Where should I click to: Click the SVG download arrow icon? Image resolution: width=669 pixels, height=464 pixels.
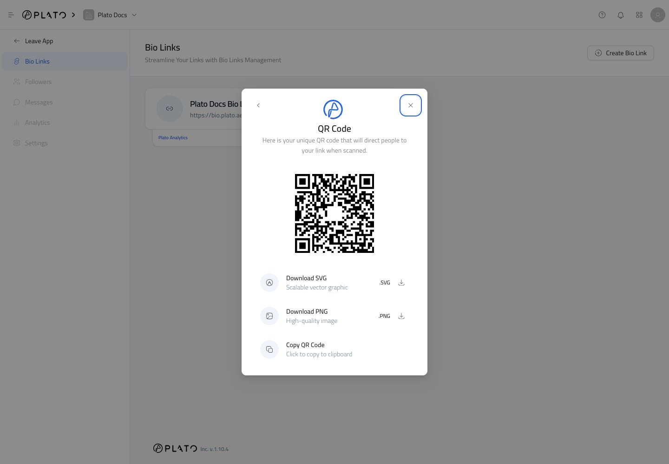401,283
